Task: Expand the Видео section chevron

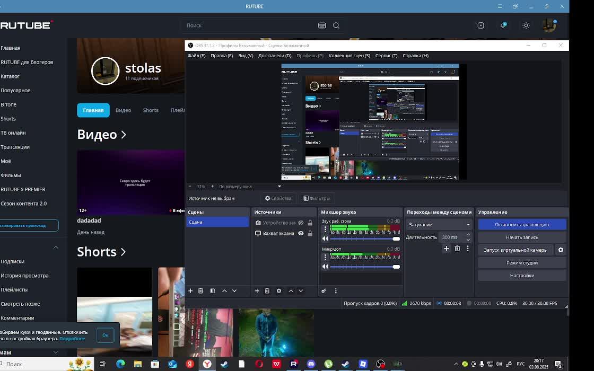Action: point(124,135)
